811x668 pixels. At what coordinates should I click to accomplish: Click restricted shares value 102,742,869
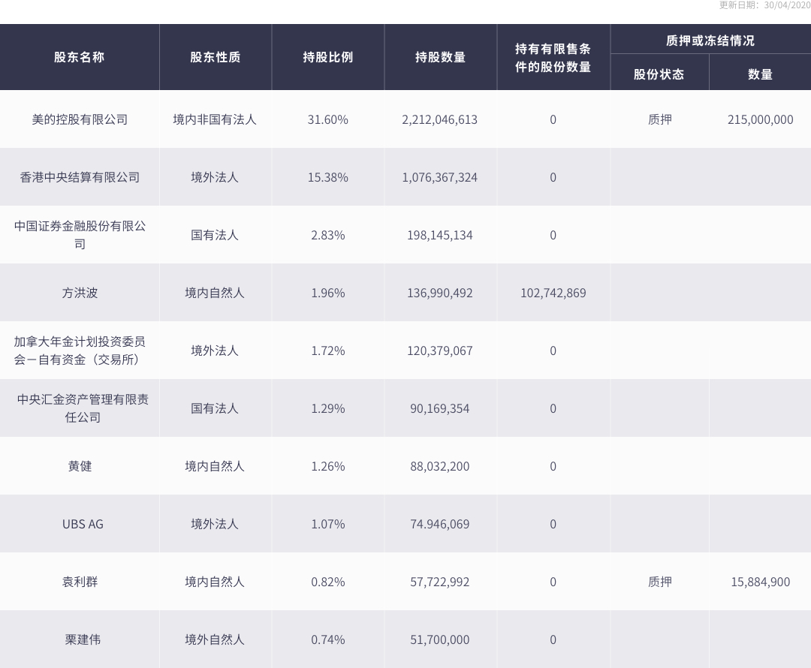point(553,293)
